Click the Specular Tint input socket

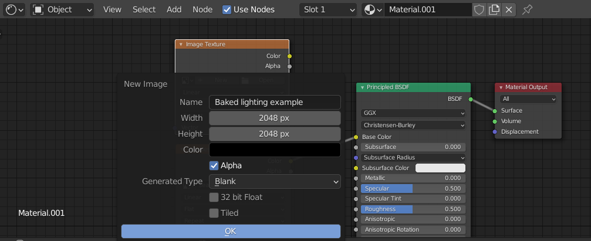(356, 199)
